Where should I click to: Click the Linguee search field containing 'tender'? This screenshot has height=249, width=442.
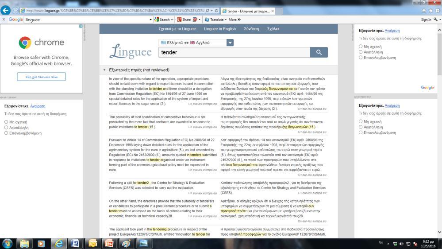click(x=234, y=52)
